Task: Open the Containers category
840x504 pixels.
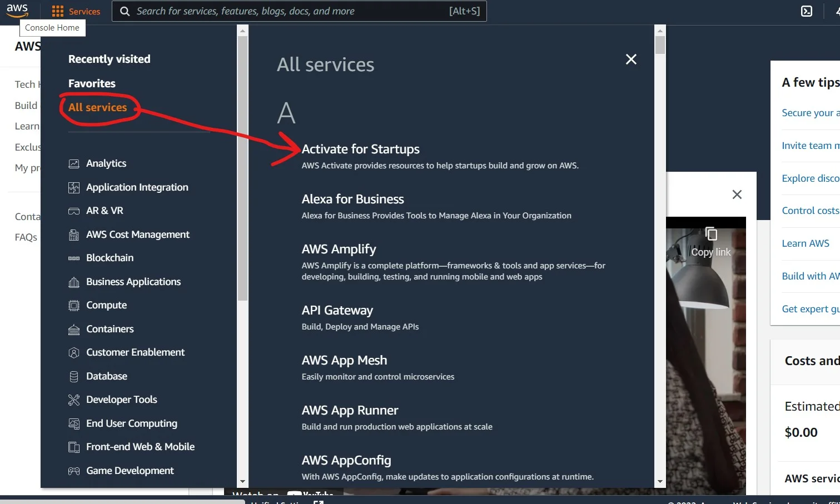Action: click(110, 329)
